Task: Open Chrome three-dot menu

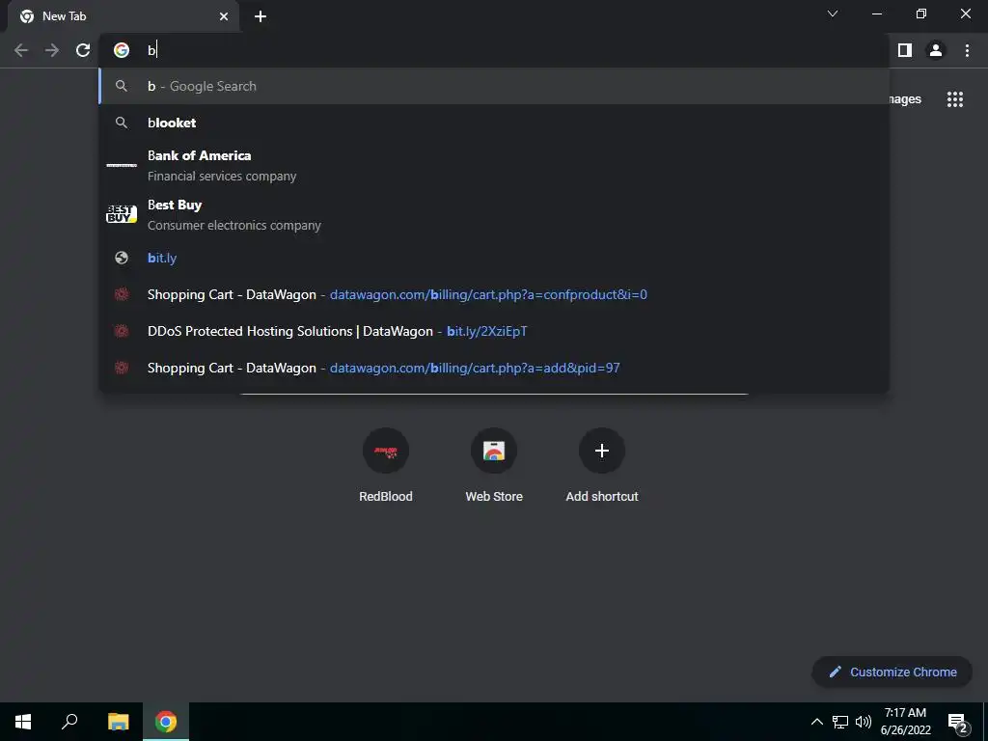Action: 967,50
